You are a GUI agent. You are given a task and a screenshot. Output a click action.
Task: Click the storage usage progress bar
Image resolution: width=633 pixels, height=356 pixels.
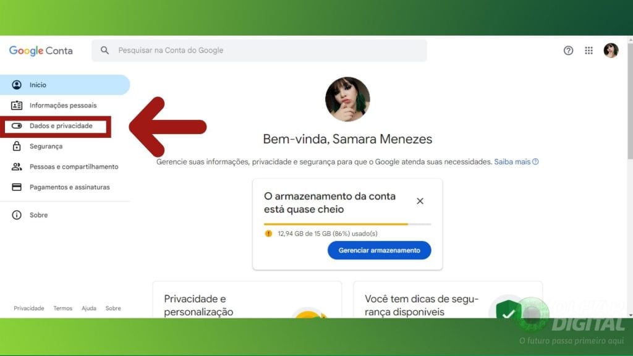point(347,224)
